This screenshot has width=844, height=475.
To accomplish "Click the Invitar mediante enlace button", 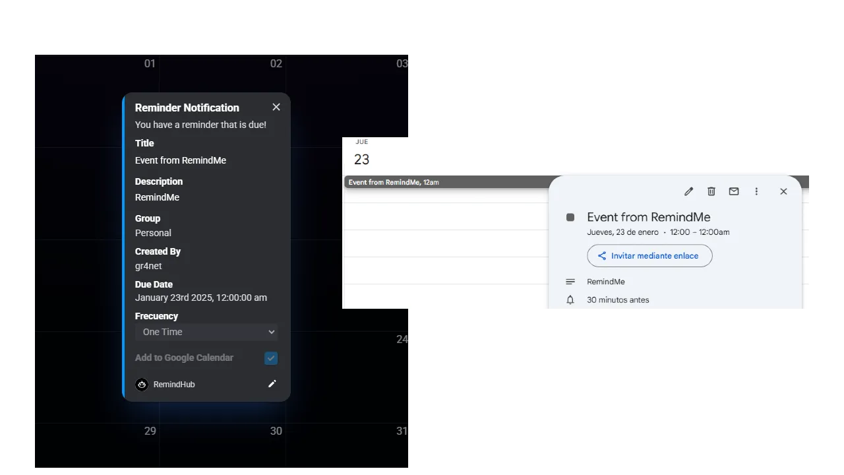I will click(x=649, y=255).
